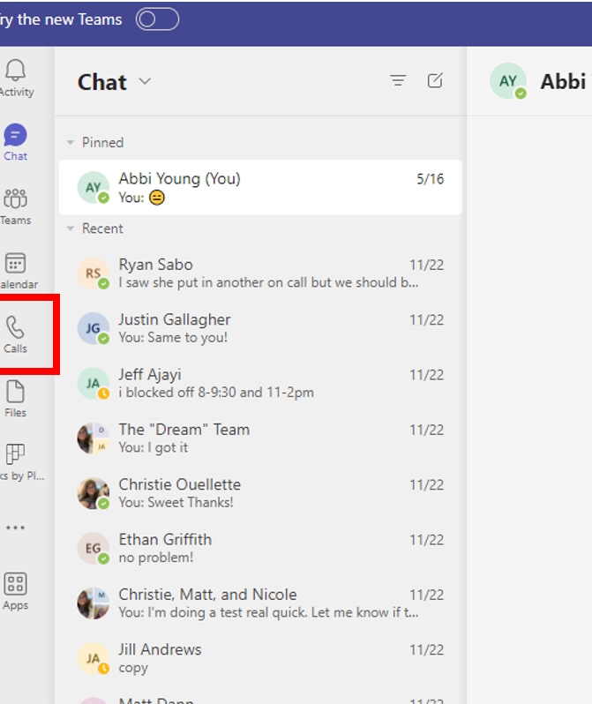Click Ryan Sabo's RS avatar
The height and width of the screenshot is (704, 592).
pyautogui.click(x=93, y=273)
